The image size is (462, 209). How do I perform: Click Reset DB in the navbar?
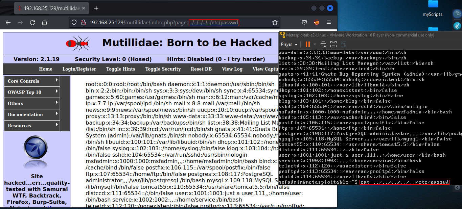pyautogui.click(x=201, y=69)
